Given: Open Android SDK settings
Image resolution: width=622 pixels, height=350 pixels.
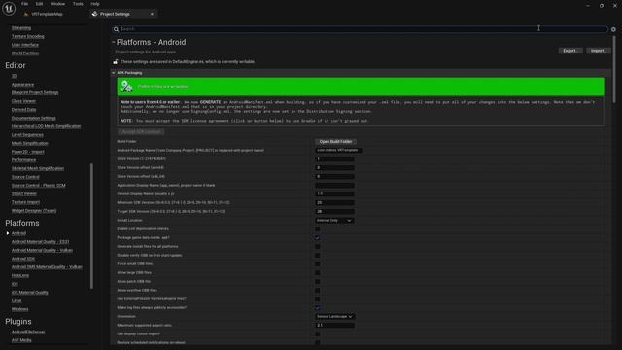Looking at the screenshot, I should pyautogui.click(x=23, y=259).
